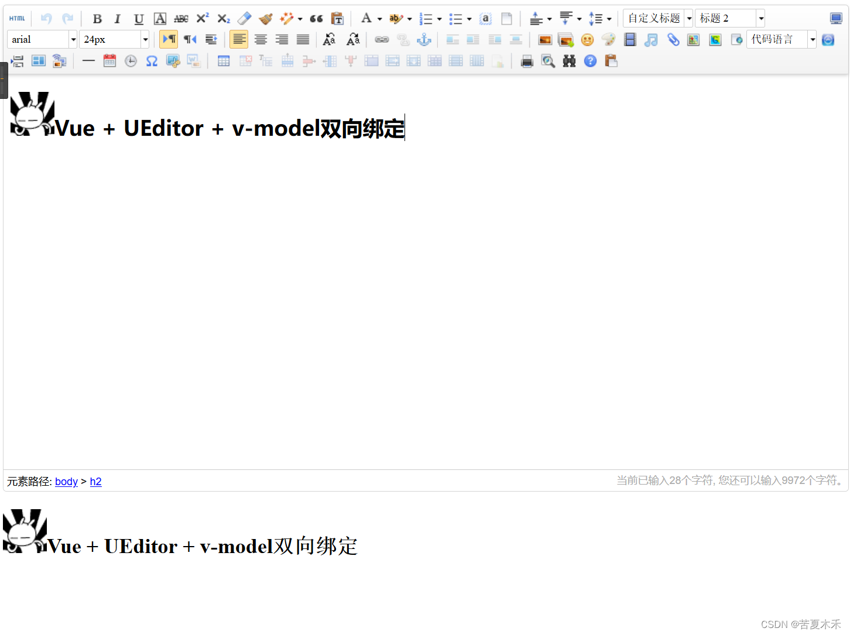The height and width of the screenshot is (635, 850).
Task: Convert text to lowercase
Action: [x=353, y=40]
